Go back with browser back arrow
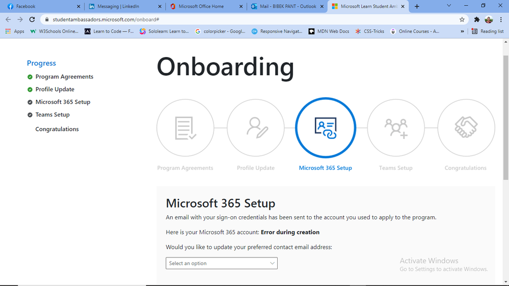 coord(8,19)
